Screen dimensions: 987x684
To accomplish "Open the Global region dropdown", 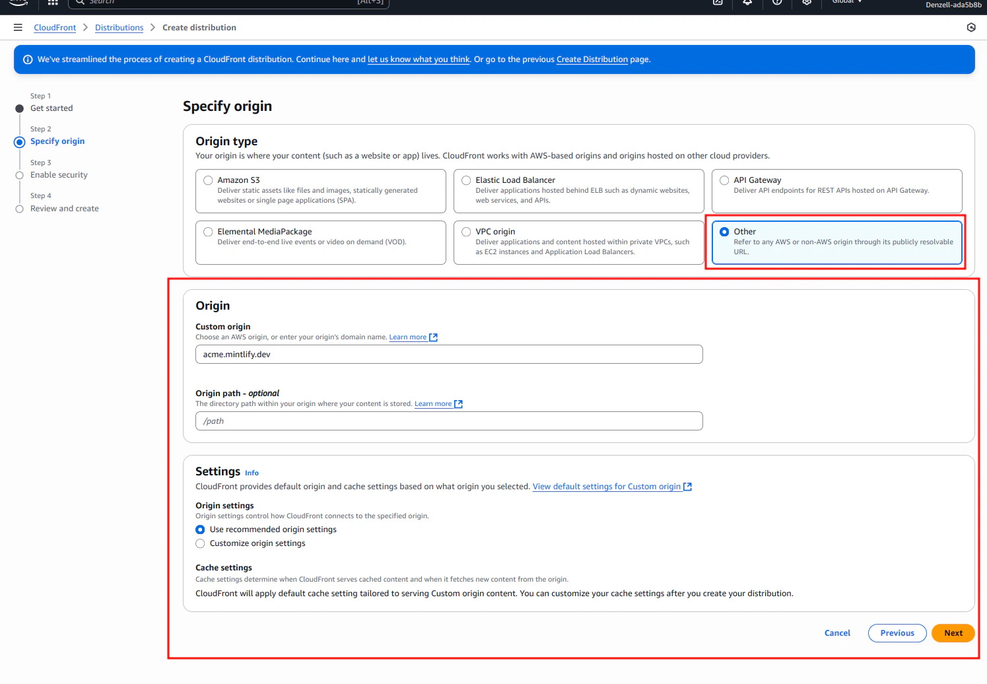I will click(846, 3).
